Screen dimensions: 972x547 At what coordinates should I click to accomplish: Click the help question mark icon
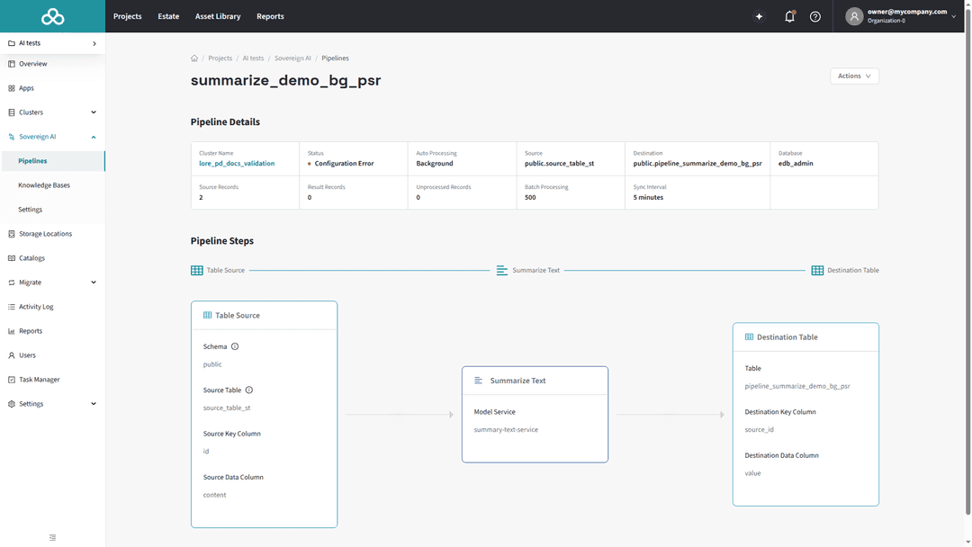click(x=815, y=16)
